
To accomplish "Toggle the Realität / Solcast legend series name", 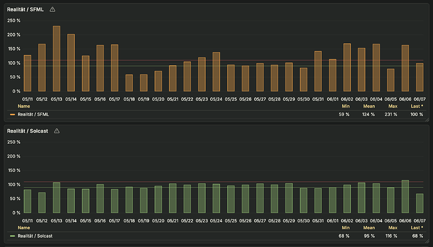I will [35, 236].
